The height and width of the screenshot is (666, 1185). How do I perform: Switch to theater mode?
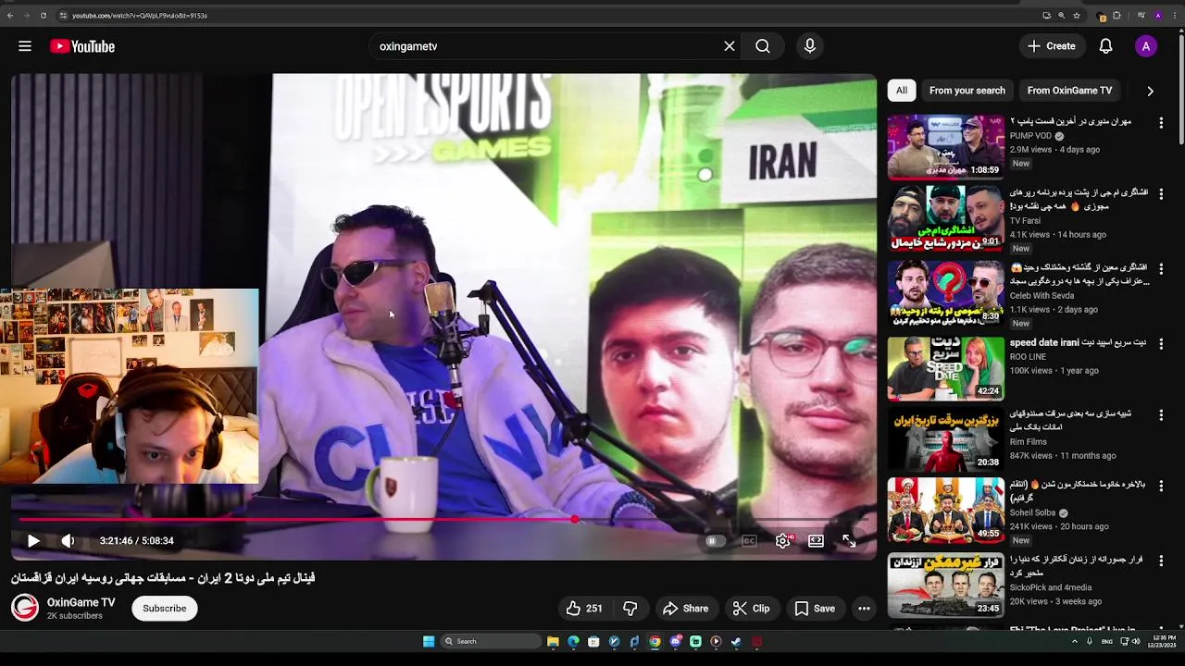tap(816, 541)
